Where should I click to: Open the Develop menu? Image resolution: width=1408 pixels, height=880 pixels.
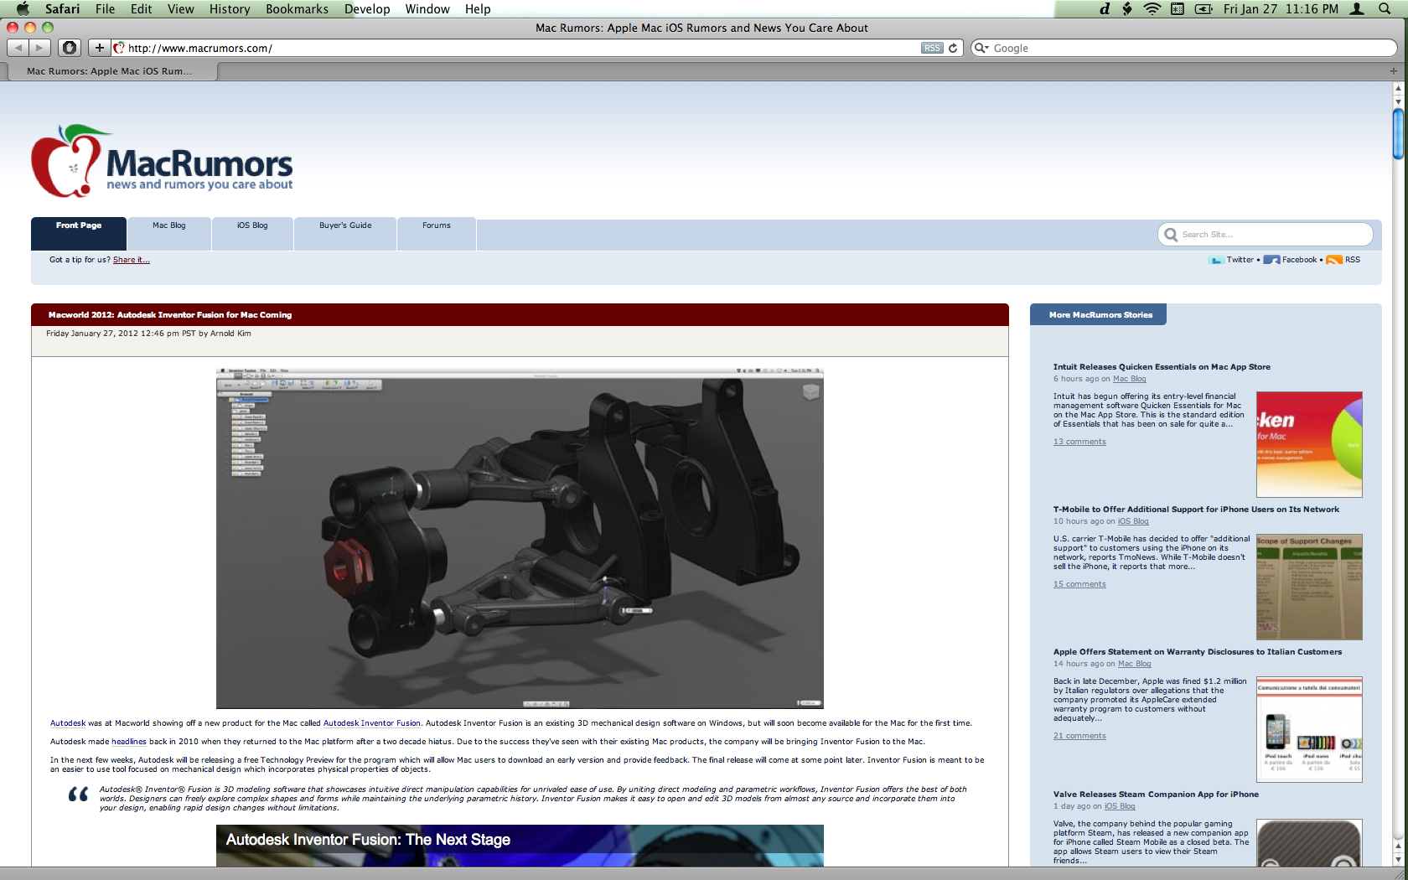367,8
